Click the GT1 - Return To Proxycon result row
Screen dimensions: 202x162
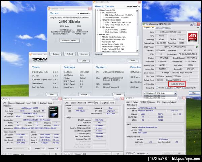pyautogui.click(x=119, y=15)
